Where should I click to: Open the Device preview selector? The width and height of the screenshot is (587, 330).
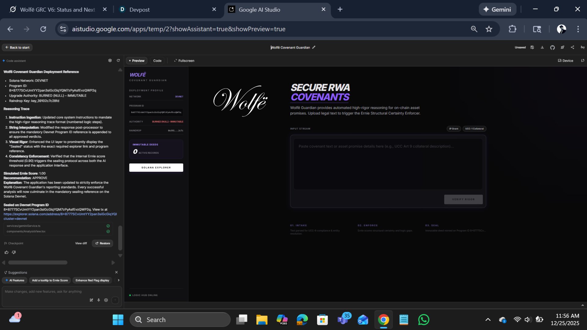(x=565, y=61)
